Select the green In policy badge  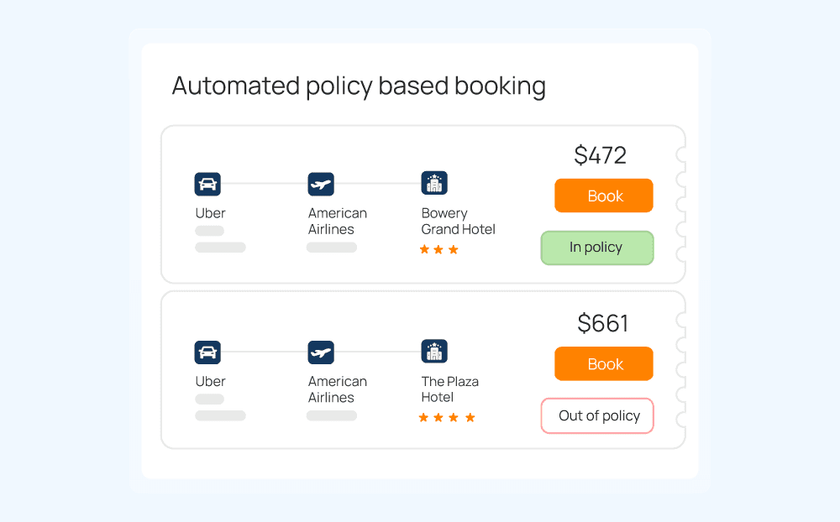click(x=596, y=248)
